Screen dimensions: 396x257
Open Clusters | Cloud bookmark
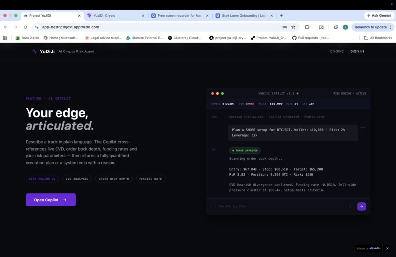coord(185,38)
